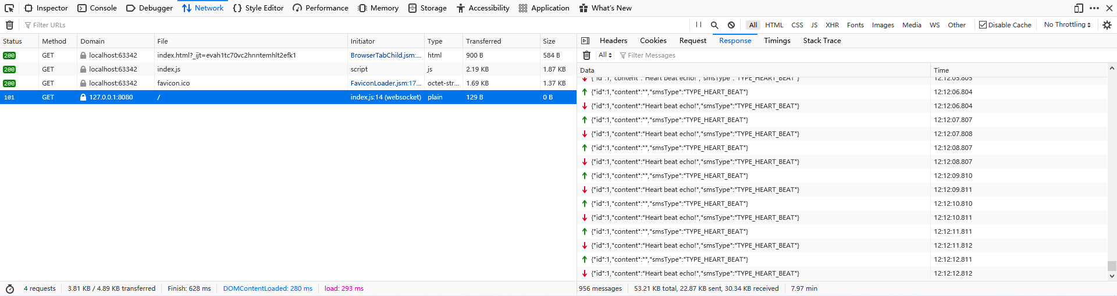Screen dimensions: 1117x296
Task: Open the No Throttling dropdown
Action: coord(1067,24)
